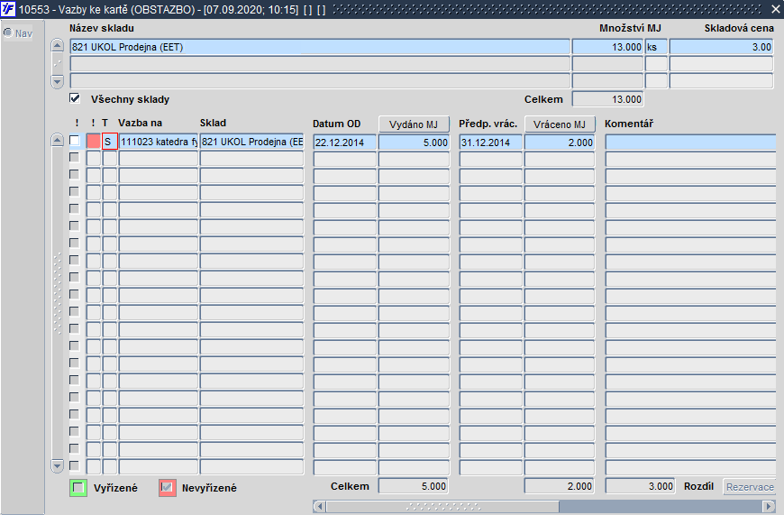Viewport: 784px width, 515px height.
Task: Click the Skladová cena column label
Action: point(739,29)
